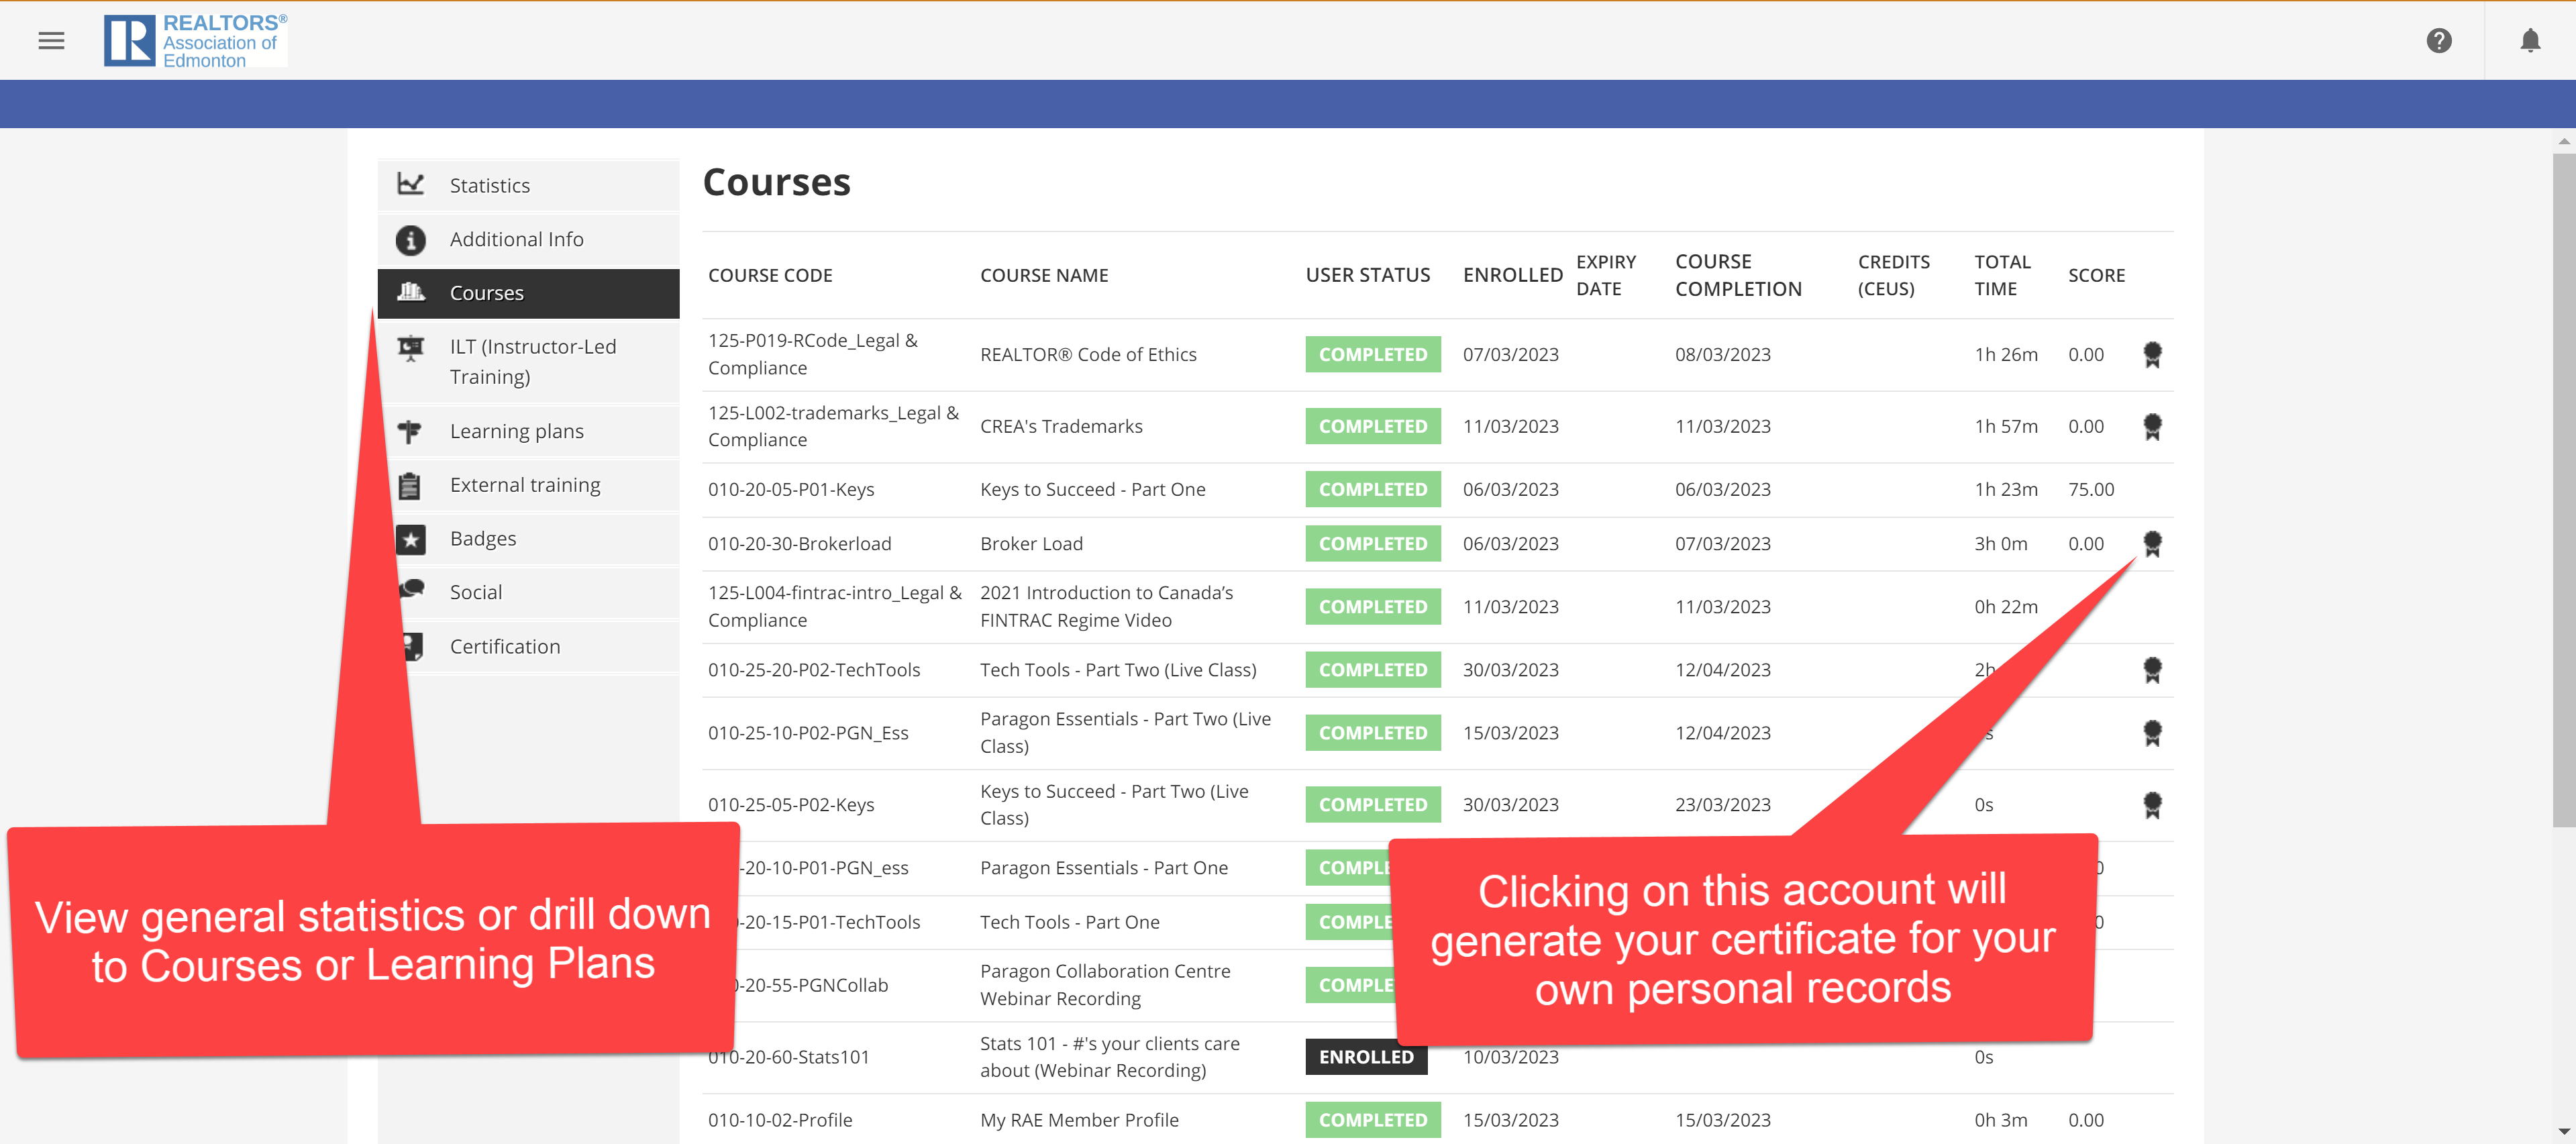Open course Keys to Succeed - Part One
This screenshot has height=1144, width=2576.
click(1092, 489)
